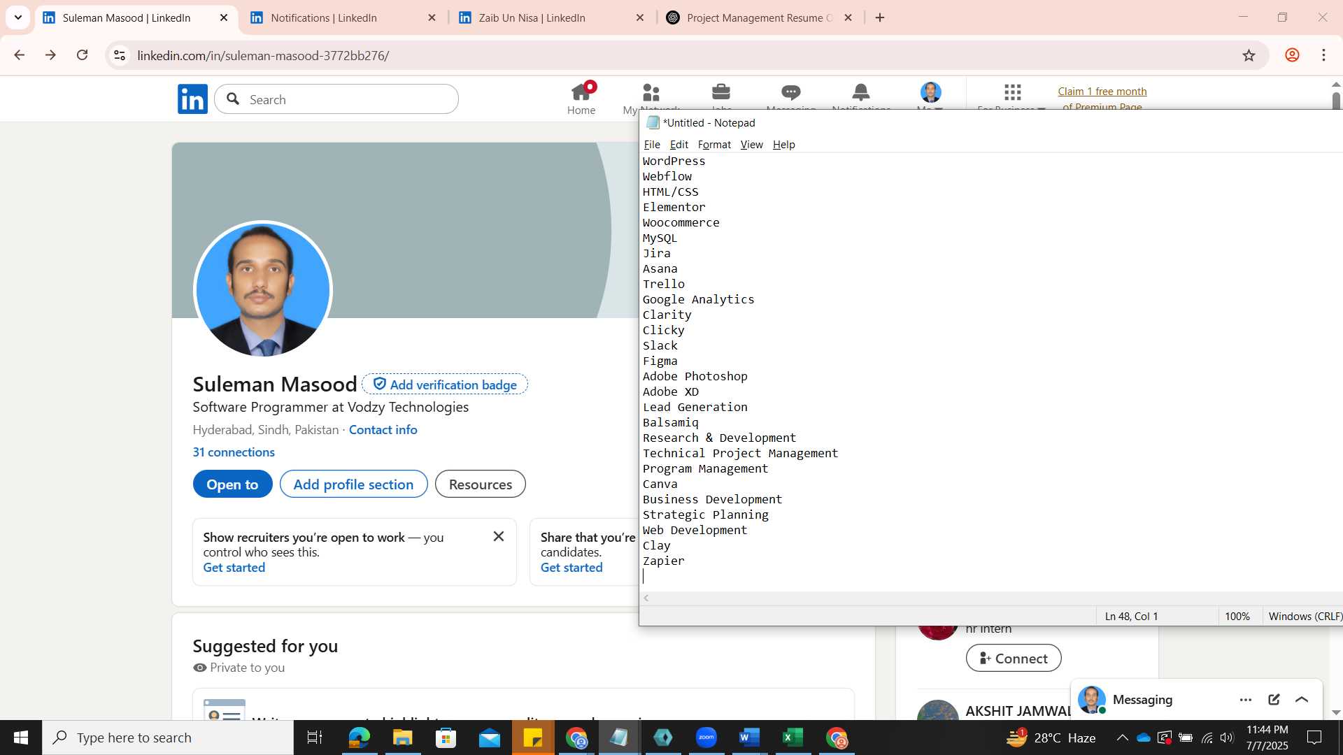Open Suleman Masood profile photo

(x=263, y=290)
